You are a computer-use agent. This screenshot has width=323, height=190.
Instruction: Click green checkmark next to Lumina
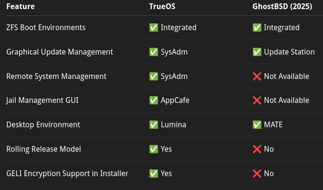(x=154, y=125)
